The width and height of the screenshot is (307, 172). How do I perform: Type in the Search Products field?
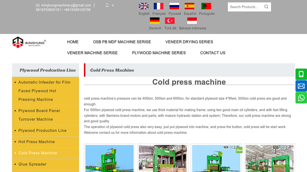[246, 7]
